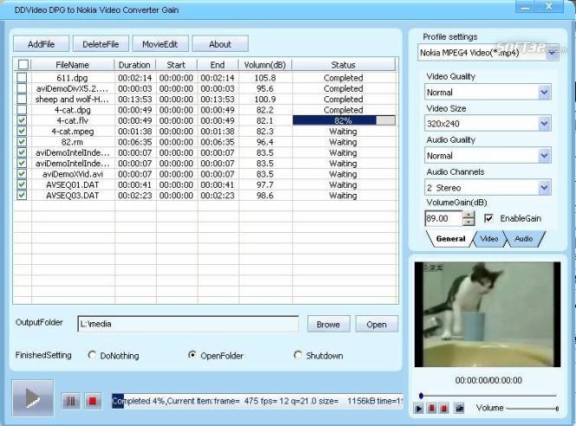Click the 00:06:35 End cell for 82.rm
The width and height of the screenshot is (576, 426).
217,142
